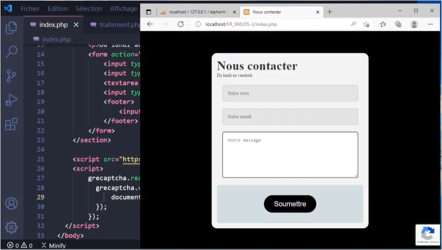Click the Read aloud icon
The height and width of the screenshot is (250, 442).
point(353,24)
